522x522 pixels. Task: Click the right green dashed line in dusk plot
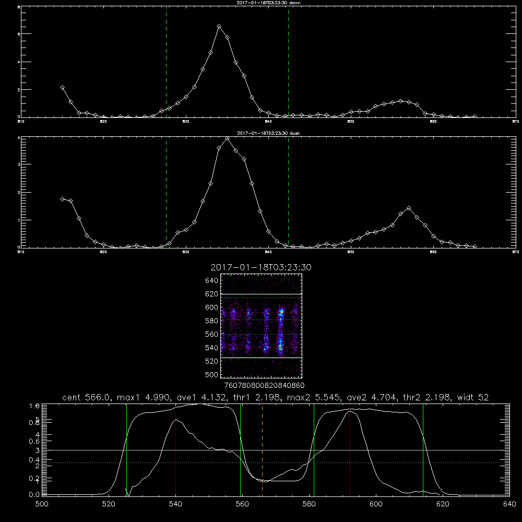coord(288,192)
